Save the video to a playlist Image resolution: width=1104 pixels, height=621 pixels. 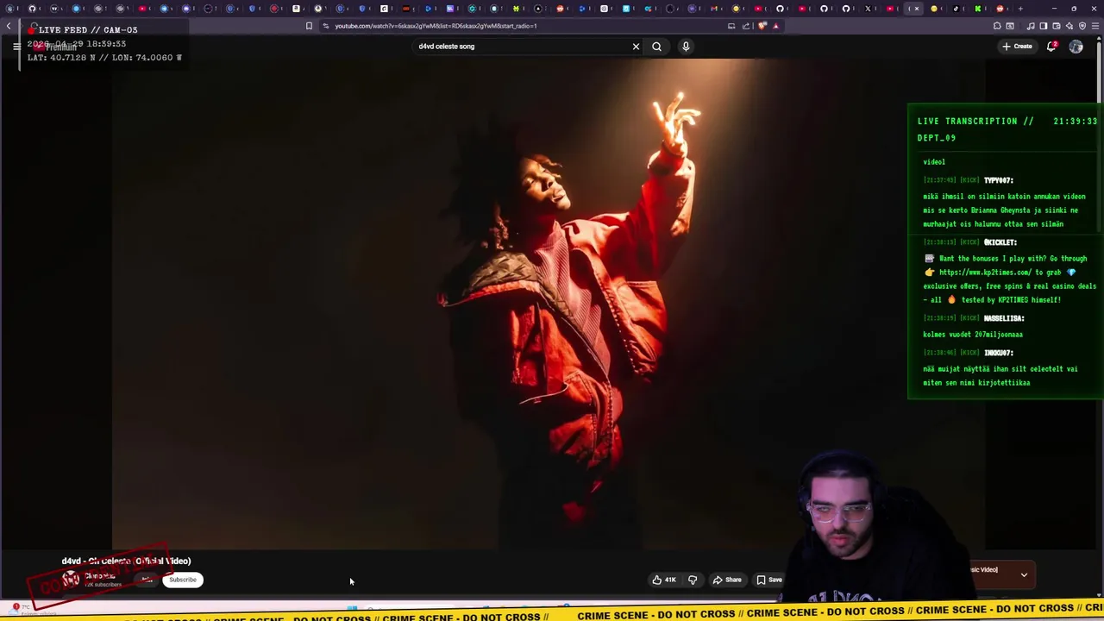click(769, 580)
